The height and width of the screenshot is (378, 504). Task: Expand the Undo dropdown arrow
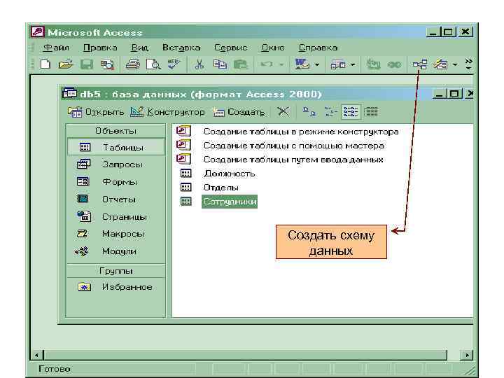tap(281, 65)
